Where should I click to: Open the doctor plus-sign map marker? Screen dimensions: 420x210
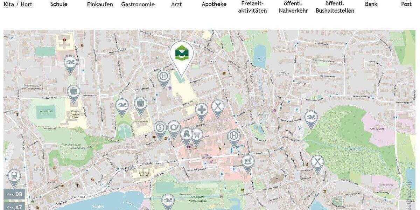click(x=202, y=111)
